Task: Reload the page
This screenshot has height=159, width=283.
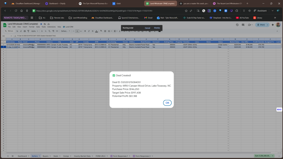Action: click(16, 11)
